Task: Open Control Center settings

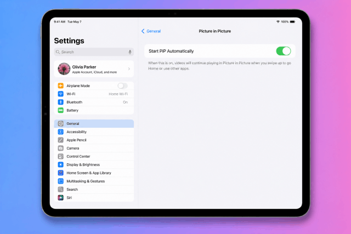Action: pyautogui.click(x=94, y=156)
